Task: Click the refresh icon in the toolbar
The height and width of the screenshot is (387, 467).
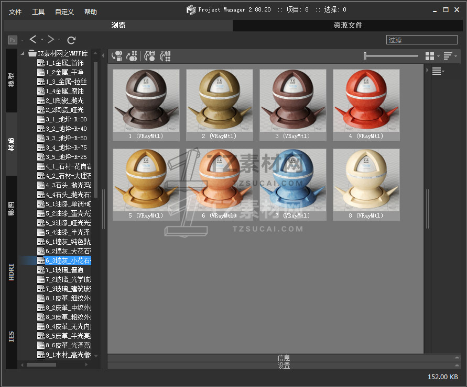Action: point(72,40)
